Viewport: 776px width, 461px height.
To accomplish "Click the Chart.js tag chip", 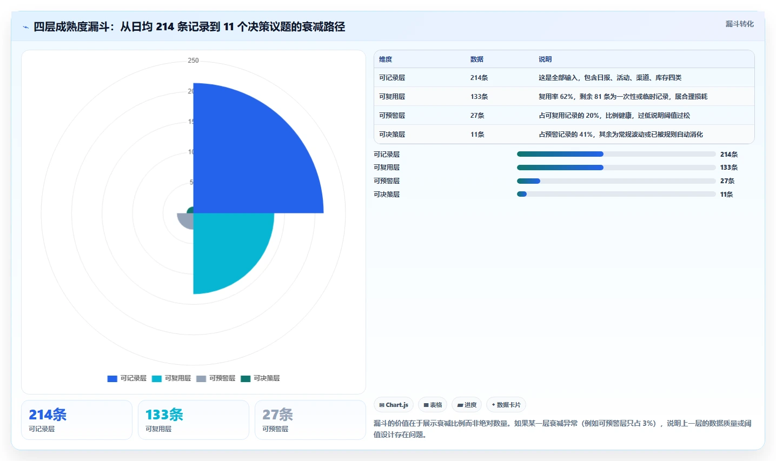I will point(394,405).
